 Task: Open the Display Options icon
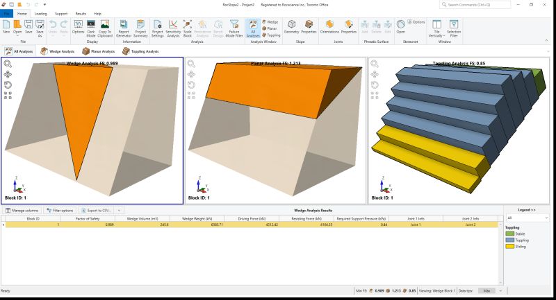click(78, 28)
